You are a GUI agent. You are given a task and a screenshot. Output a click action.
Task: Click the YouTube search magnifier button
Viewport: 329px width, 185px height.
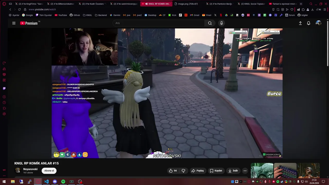tap(210, 23)
